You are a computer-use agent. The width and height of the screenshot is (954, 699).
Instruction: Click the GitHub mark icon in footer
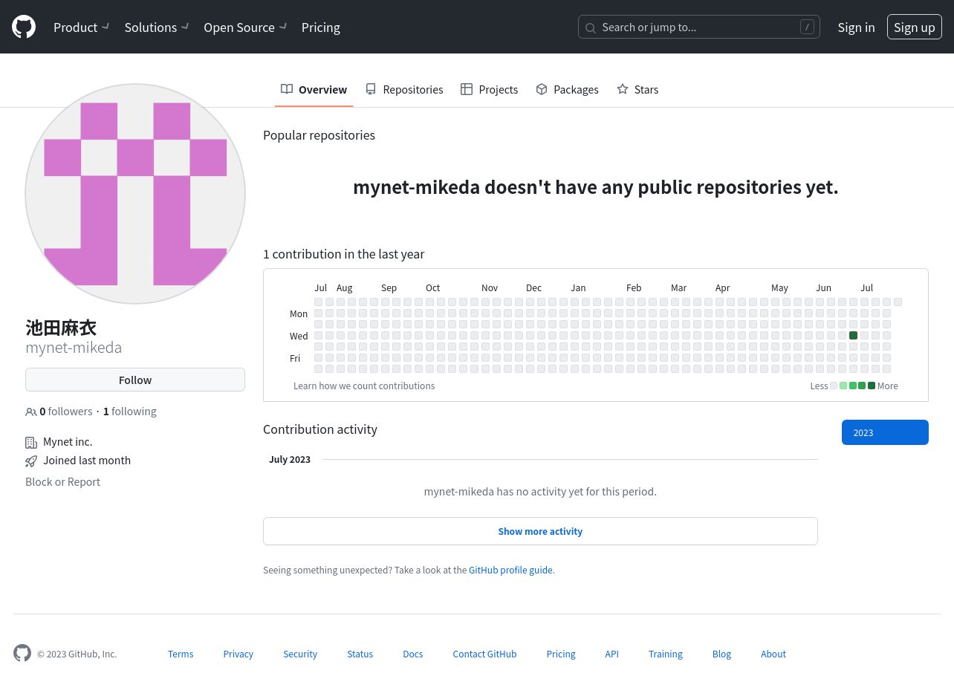22,653
